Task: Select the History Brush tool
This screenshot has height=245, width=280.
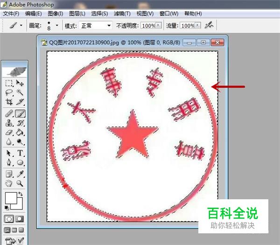Action: [20, 123]
